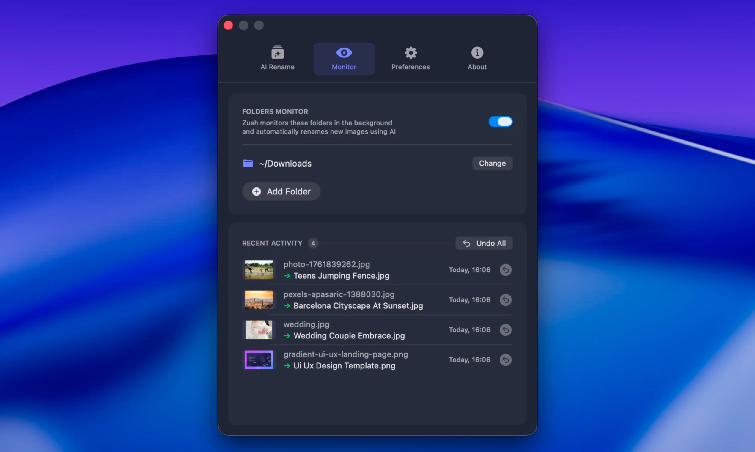
Task: Undo the Teens Jumping Fence rename
Action: coord(505,270)
